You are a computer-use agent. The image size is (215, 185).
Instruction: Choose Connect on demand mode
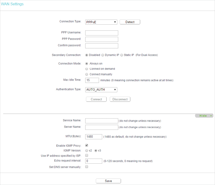pyautogui.click(x=87, y=69)
